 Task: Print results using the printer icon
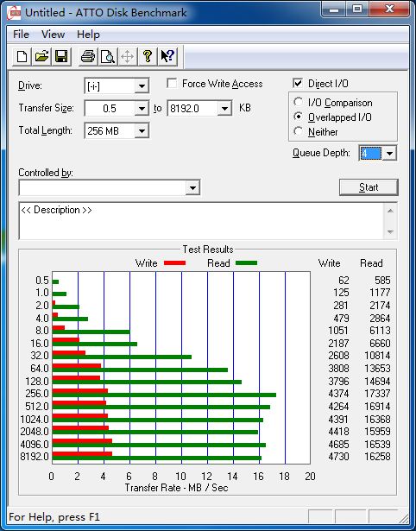(x=88, y=56)
